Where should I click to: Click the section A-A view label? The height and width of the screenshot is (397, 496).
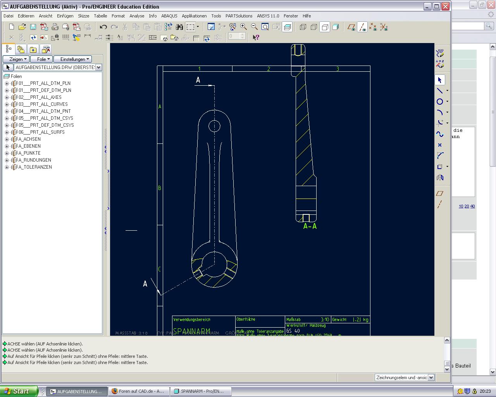[x=310, y=226]
